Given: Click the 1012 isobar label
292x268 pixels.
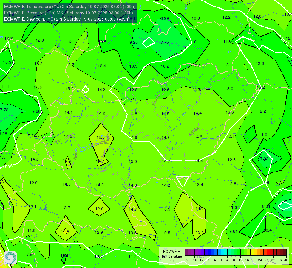Looking at the screenshot, I should click(285, 41).
